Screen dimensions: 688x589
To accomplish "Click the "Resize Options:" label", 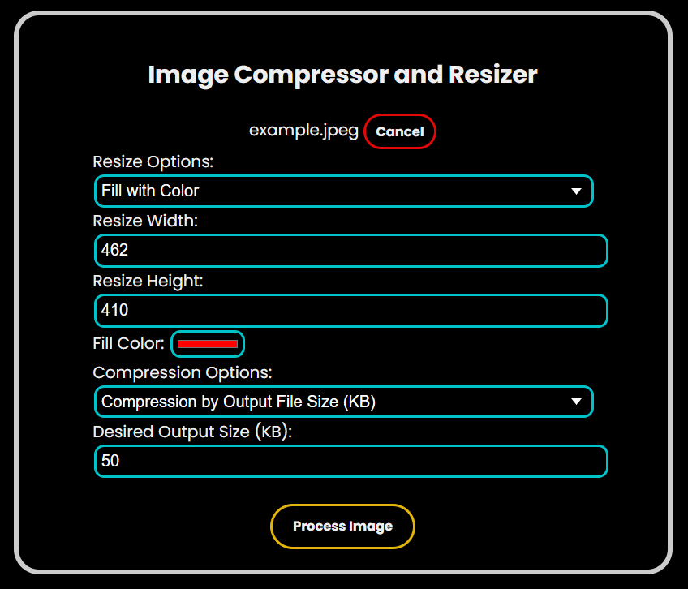I will point(153,161).
